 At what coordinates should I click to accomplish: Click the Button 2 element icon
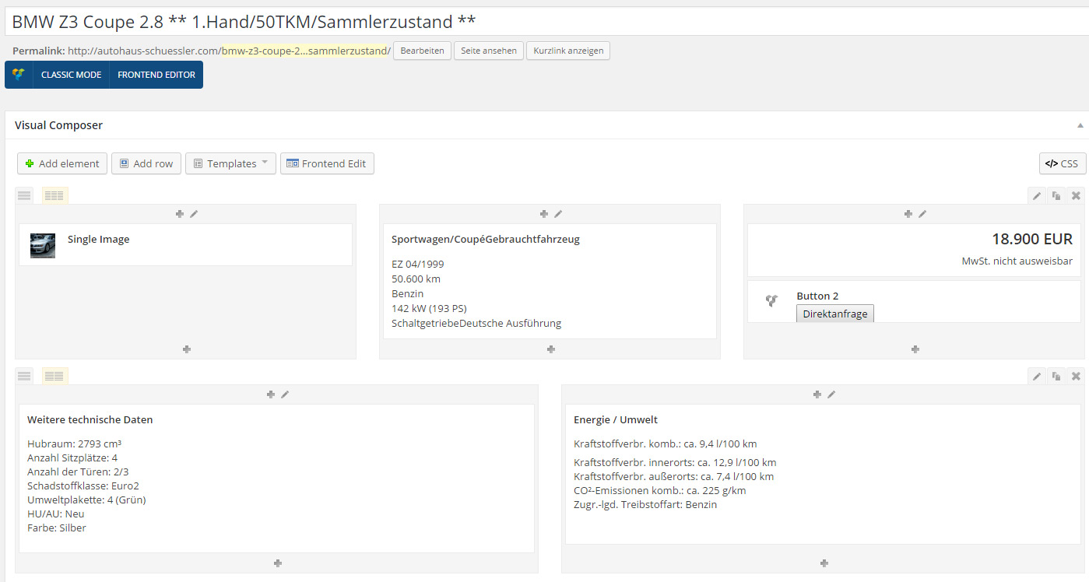pos(771,301)
